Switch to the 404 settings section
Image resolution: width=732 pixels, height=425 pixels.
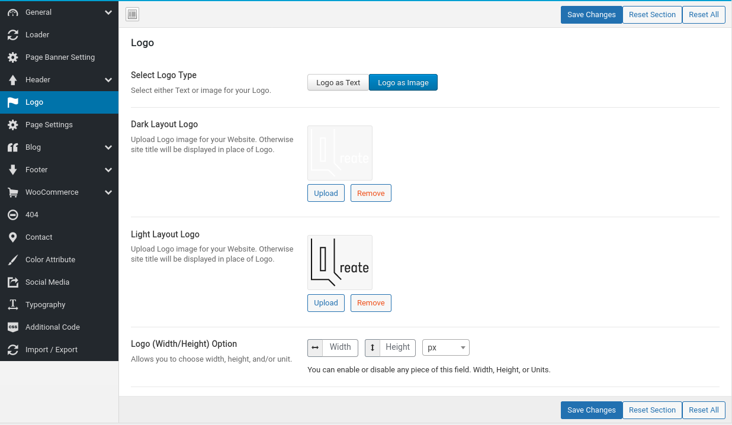pyautogui.click(x=59, y=215)
